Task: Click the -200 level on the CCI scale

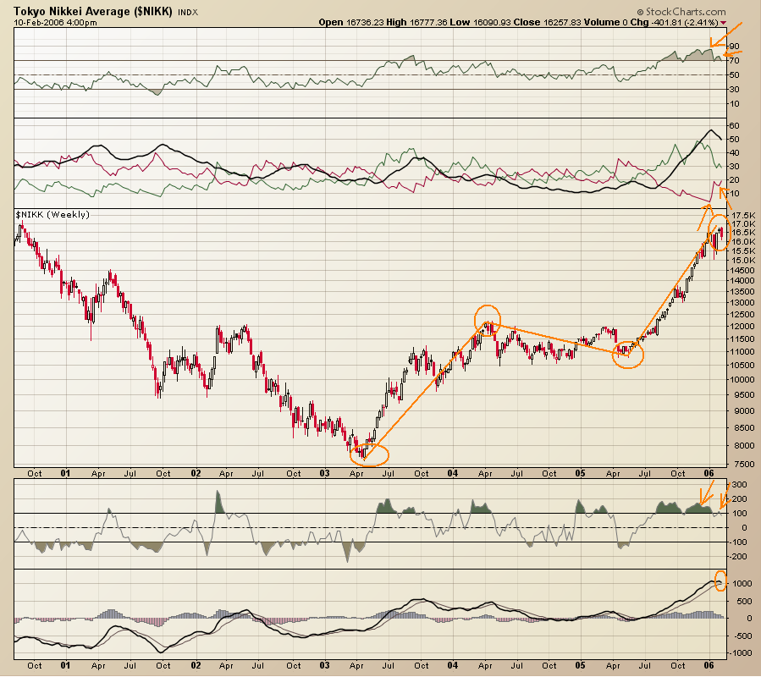Action: coord(738,557)
